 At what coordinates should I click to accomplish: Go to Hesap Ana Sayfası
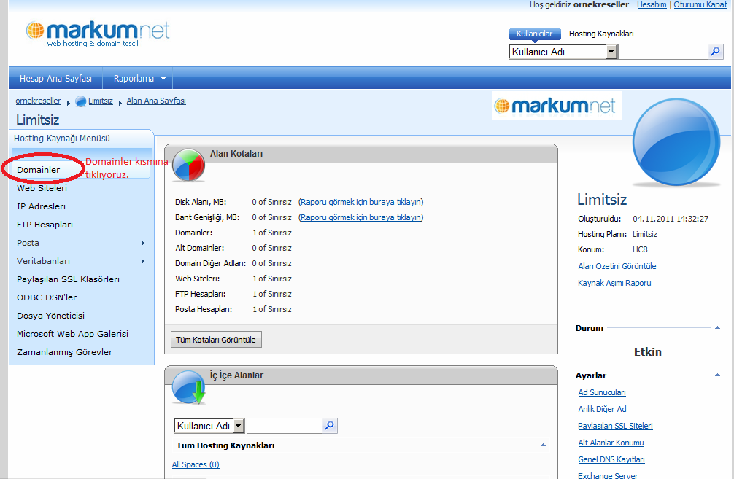55,79
